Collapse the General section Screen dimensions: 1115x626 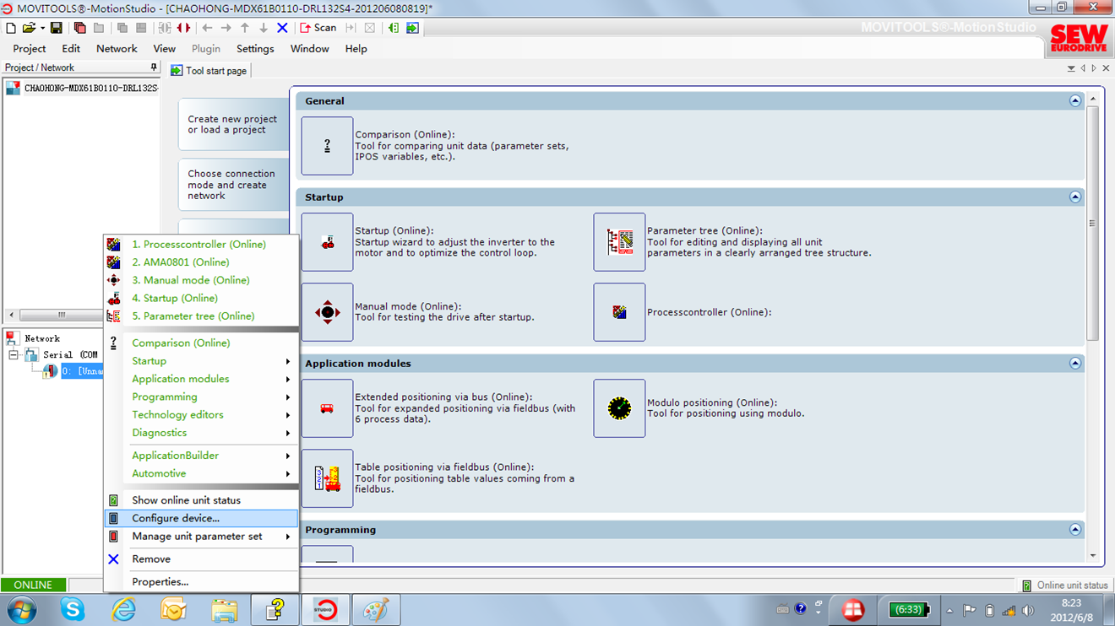[1074, 101]
